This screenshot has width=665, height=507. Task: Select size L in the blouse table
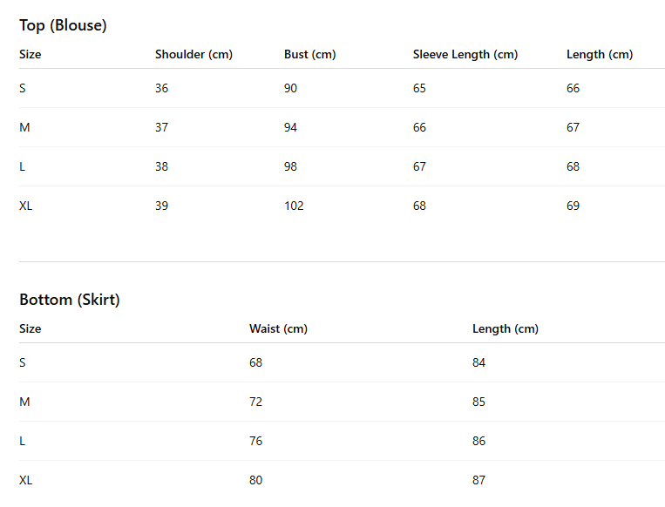pyautogui.click(x=23, y=166)
